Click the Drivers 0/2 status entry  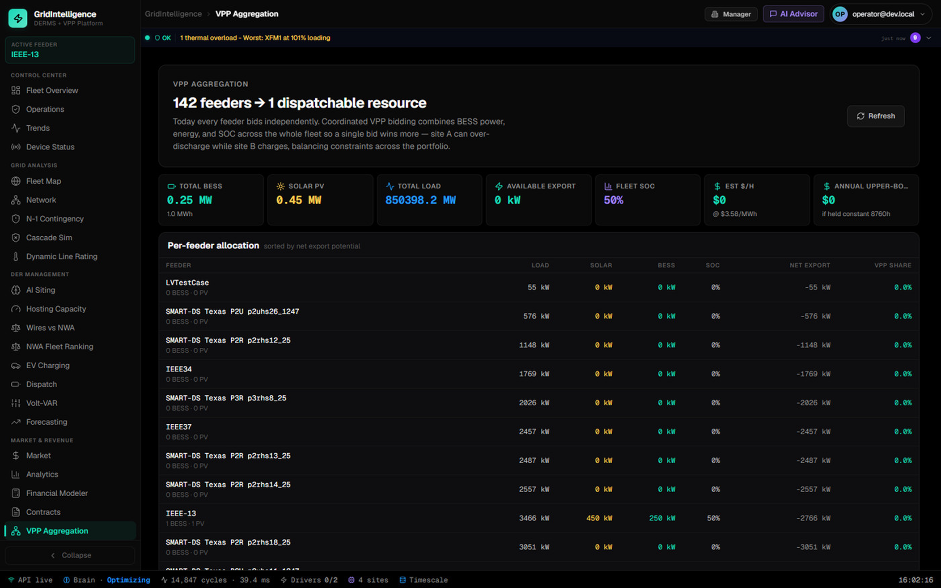(309, 580)
